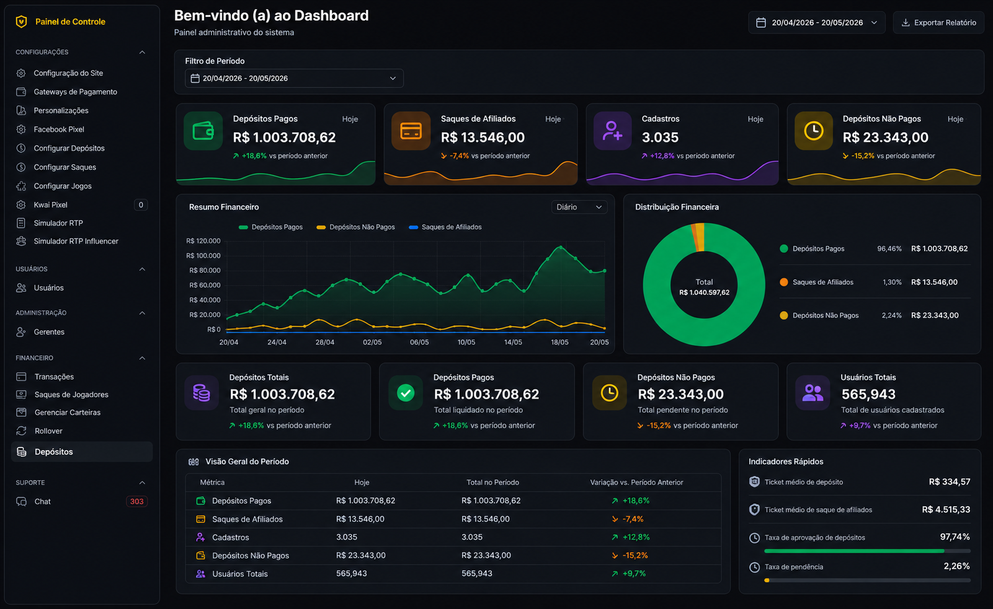The image size is (993, 609).
Task: Open the Diário interval dropdown
Action: pos(579,207)
